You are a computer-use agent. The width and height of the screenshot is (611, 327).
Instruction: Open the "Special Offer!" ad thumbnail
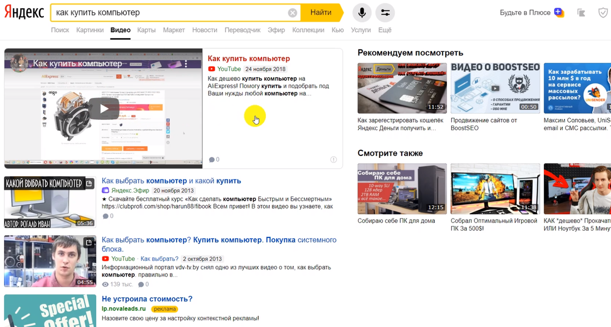tap(50, 311)
